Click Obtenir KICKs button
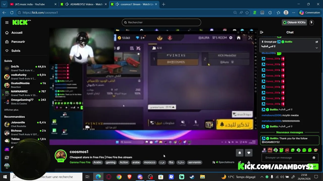This screenshot has width=323, height=181. [x=294, y=22]
